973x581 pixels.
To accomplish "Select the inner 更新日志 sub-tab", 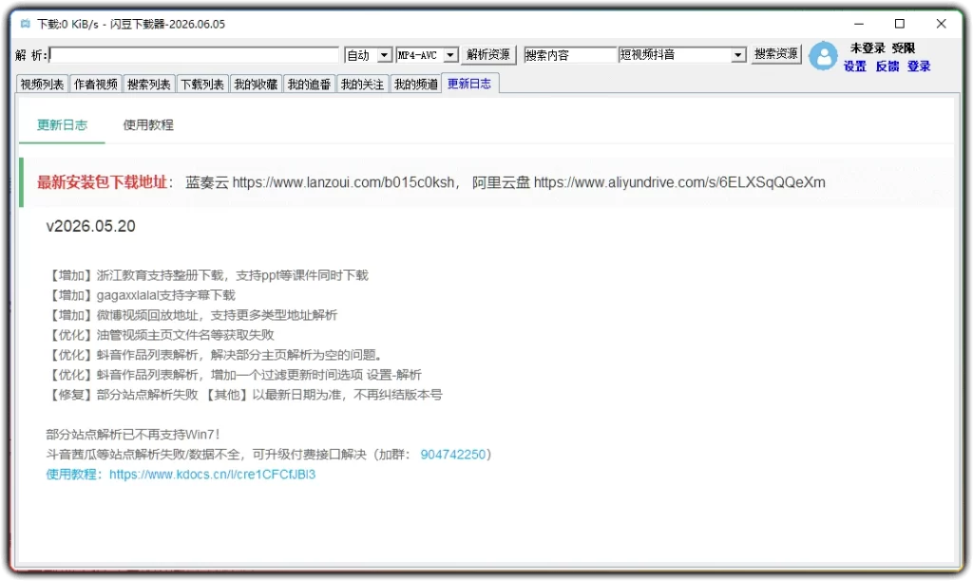I will point(62,125).
